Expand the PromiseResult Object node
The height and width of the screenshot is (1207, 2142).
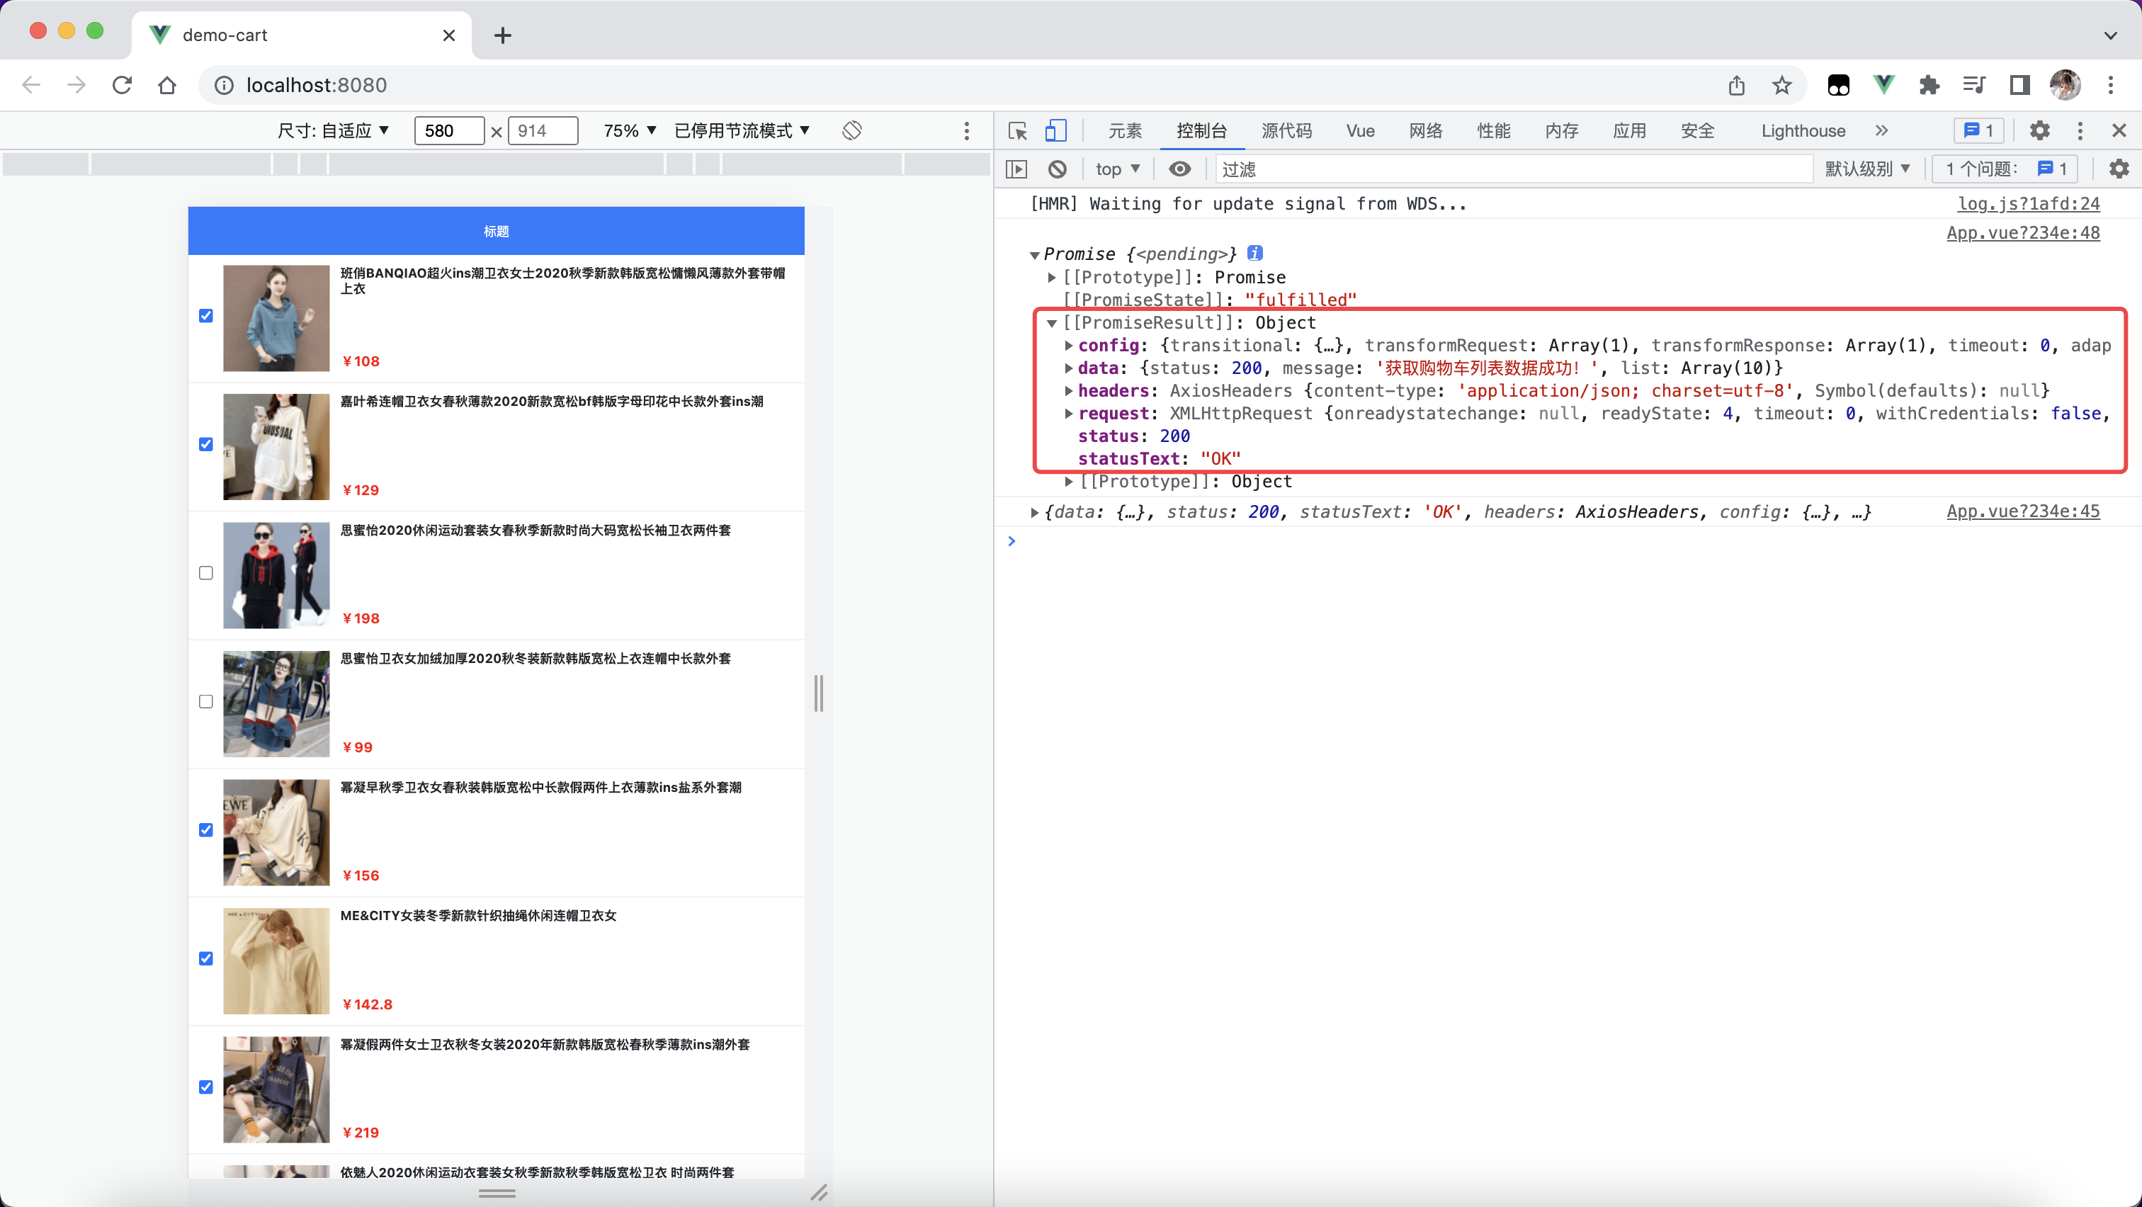[x=1055, y=322]
